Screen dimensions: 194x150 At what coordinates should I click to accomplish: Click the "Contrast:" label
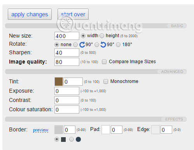point(20,100)
